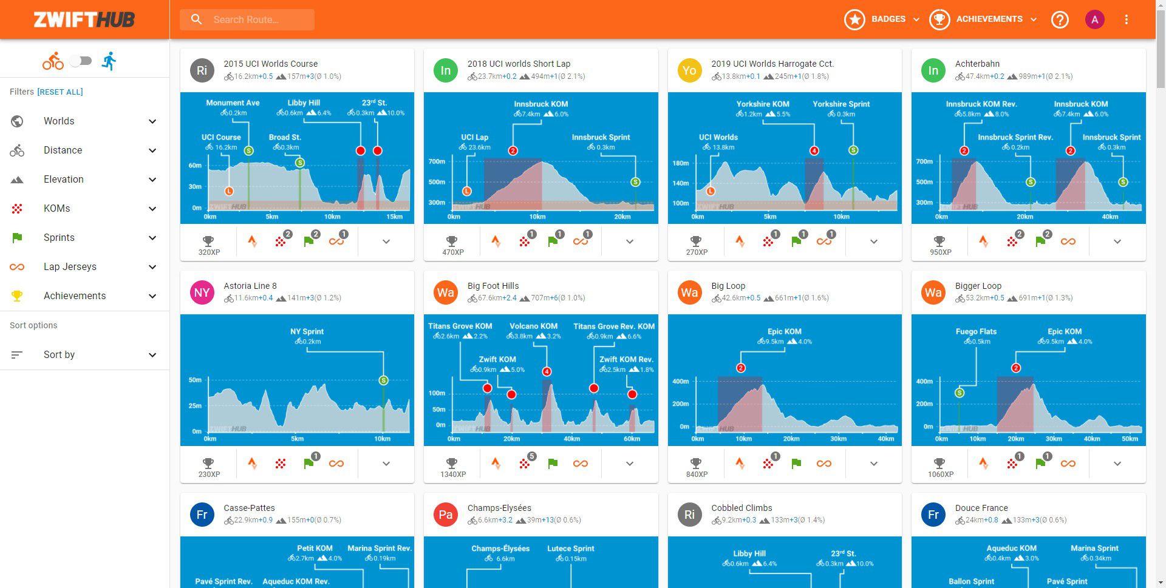The width and height of the screenshot is (1166, 588).
Task: Click the KOM dots icon on Big Foot Hills card
Action: (x=524, y=464)
